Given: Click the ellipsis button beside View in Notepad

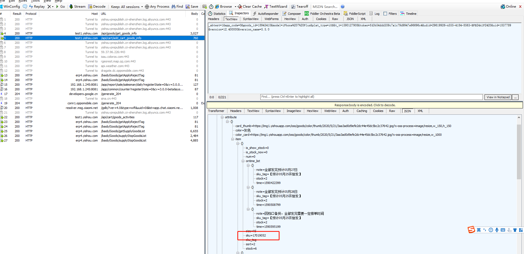Looking at the screenshot, I should point(515,97).
